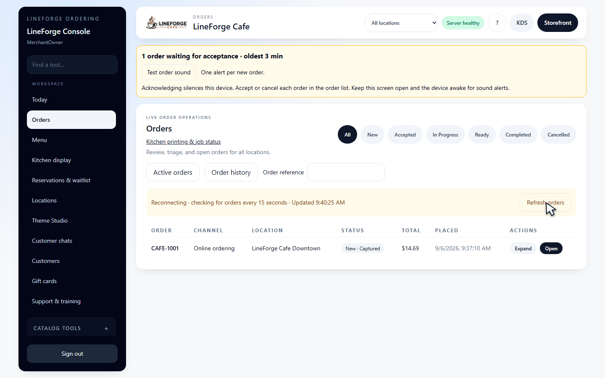Play the Test order sound
The width and height of the screenshot is (605, 378).
[x=168, y=72]
